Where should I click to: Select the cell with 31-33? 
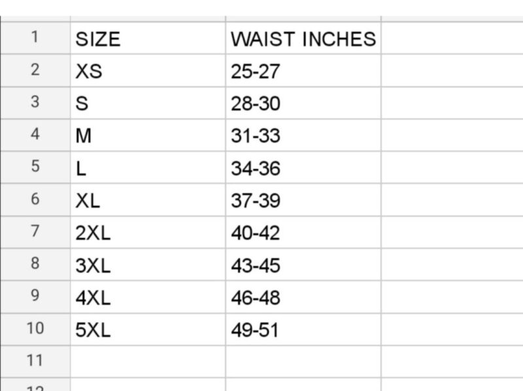tap(303, 135)
